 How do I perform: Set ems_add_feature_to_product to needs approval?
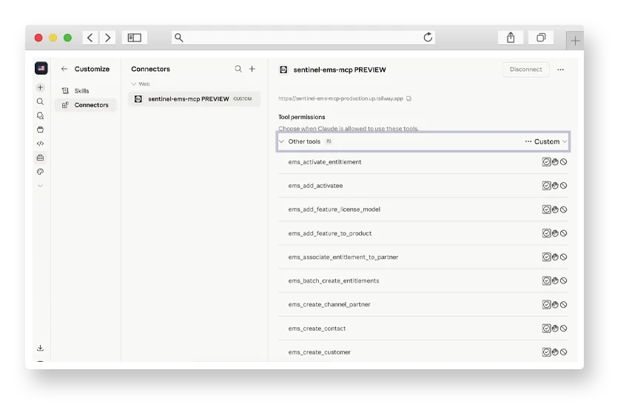point(555,233)
